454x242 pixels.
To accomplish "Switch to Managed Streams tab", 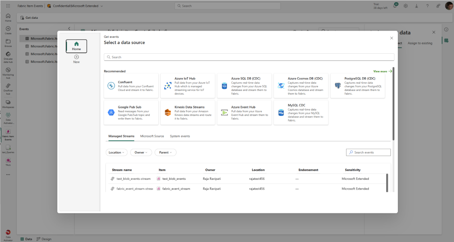I will (x=121, y=136).
